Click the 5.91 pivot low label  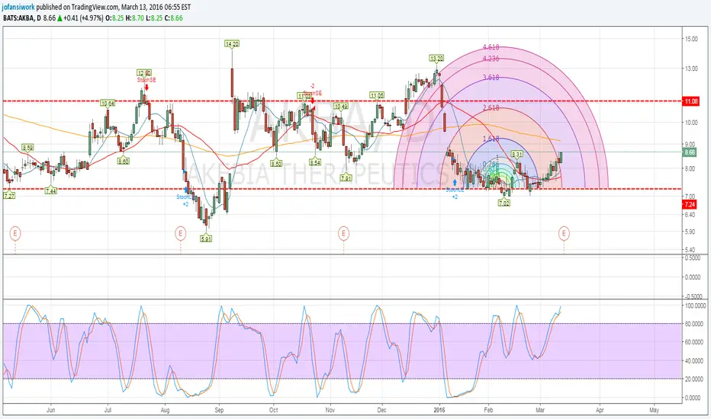[206, 238]
